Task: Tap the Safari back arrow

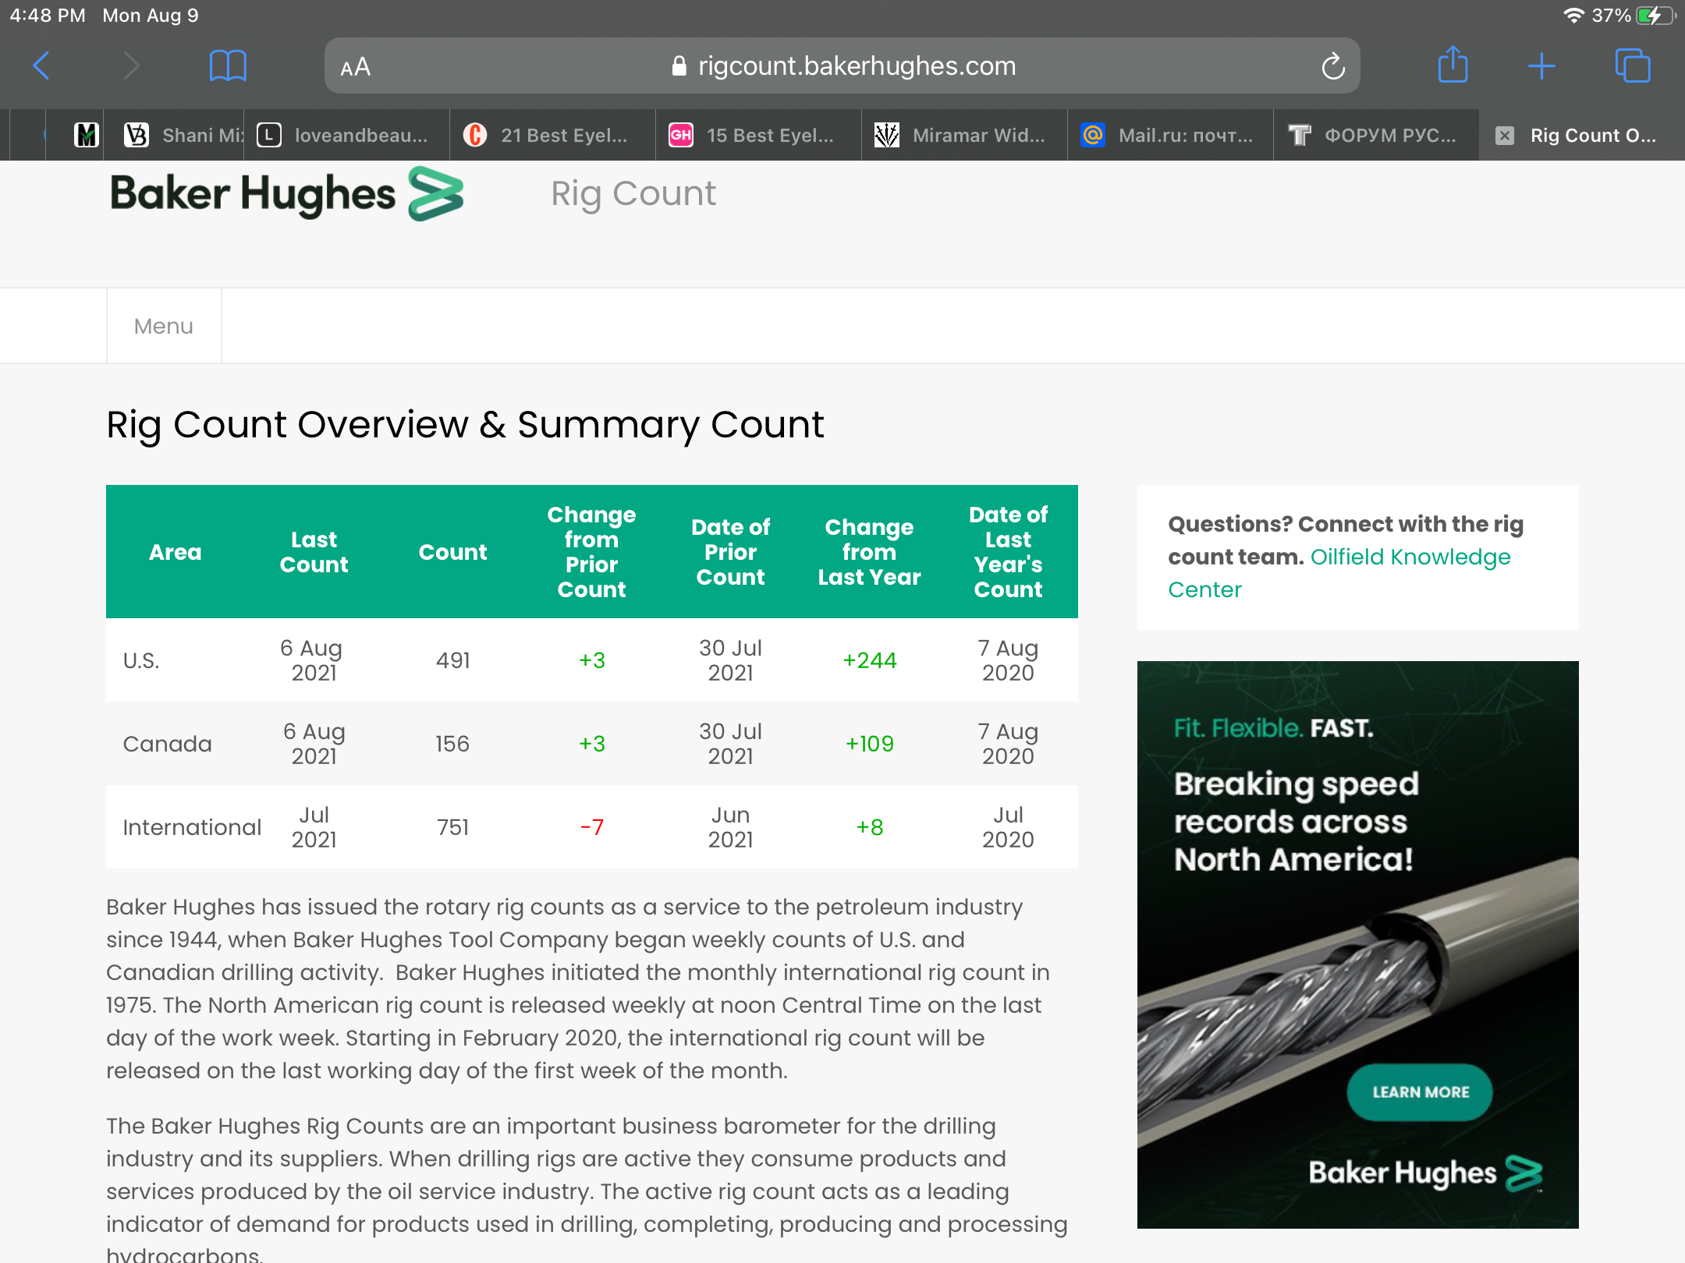Action: [x=42, y=66]
